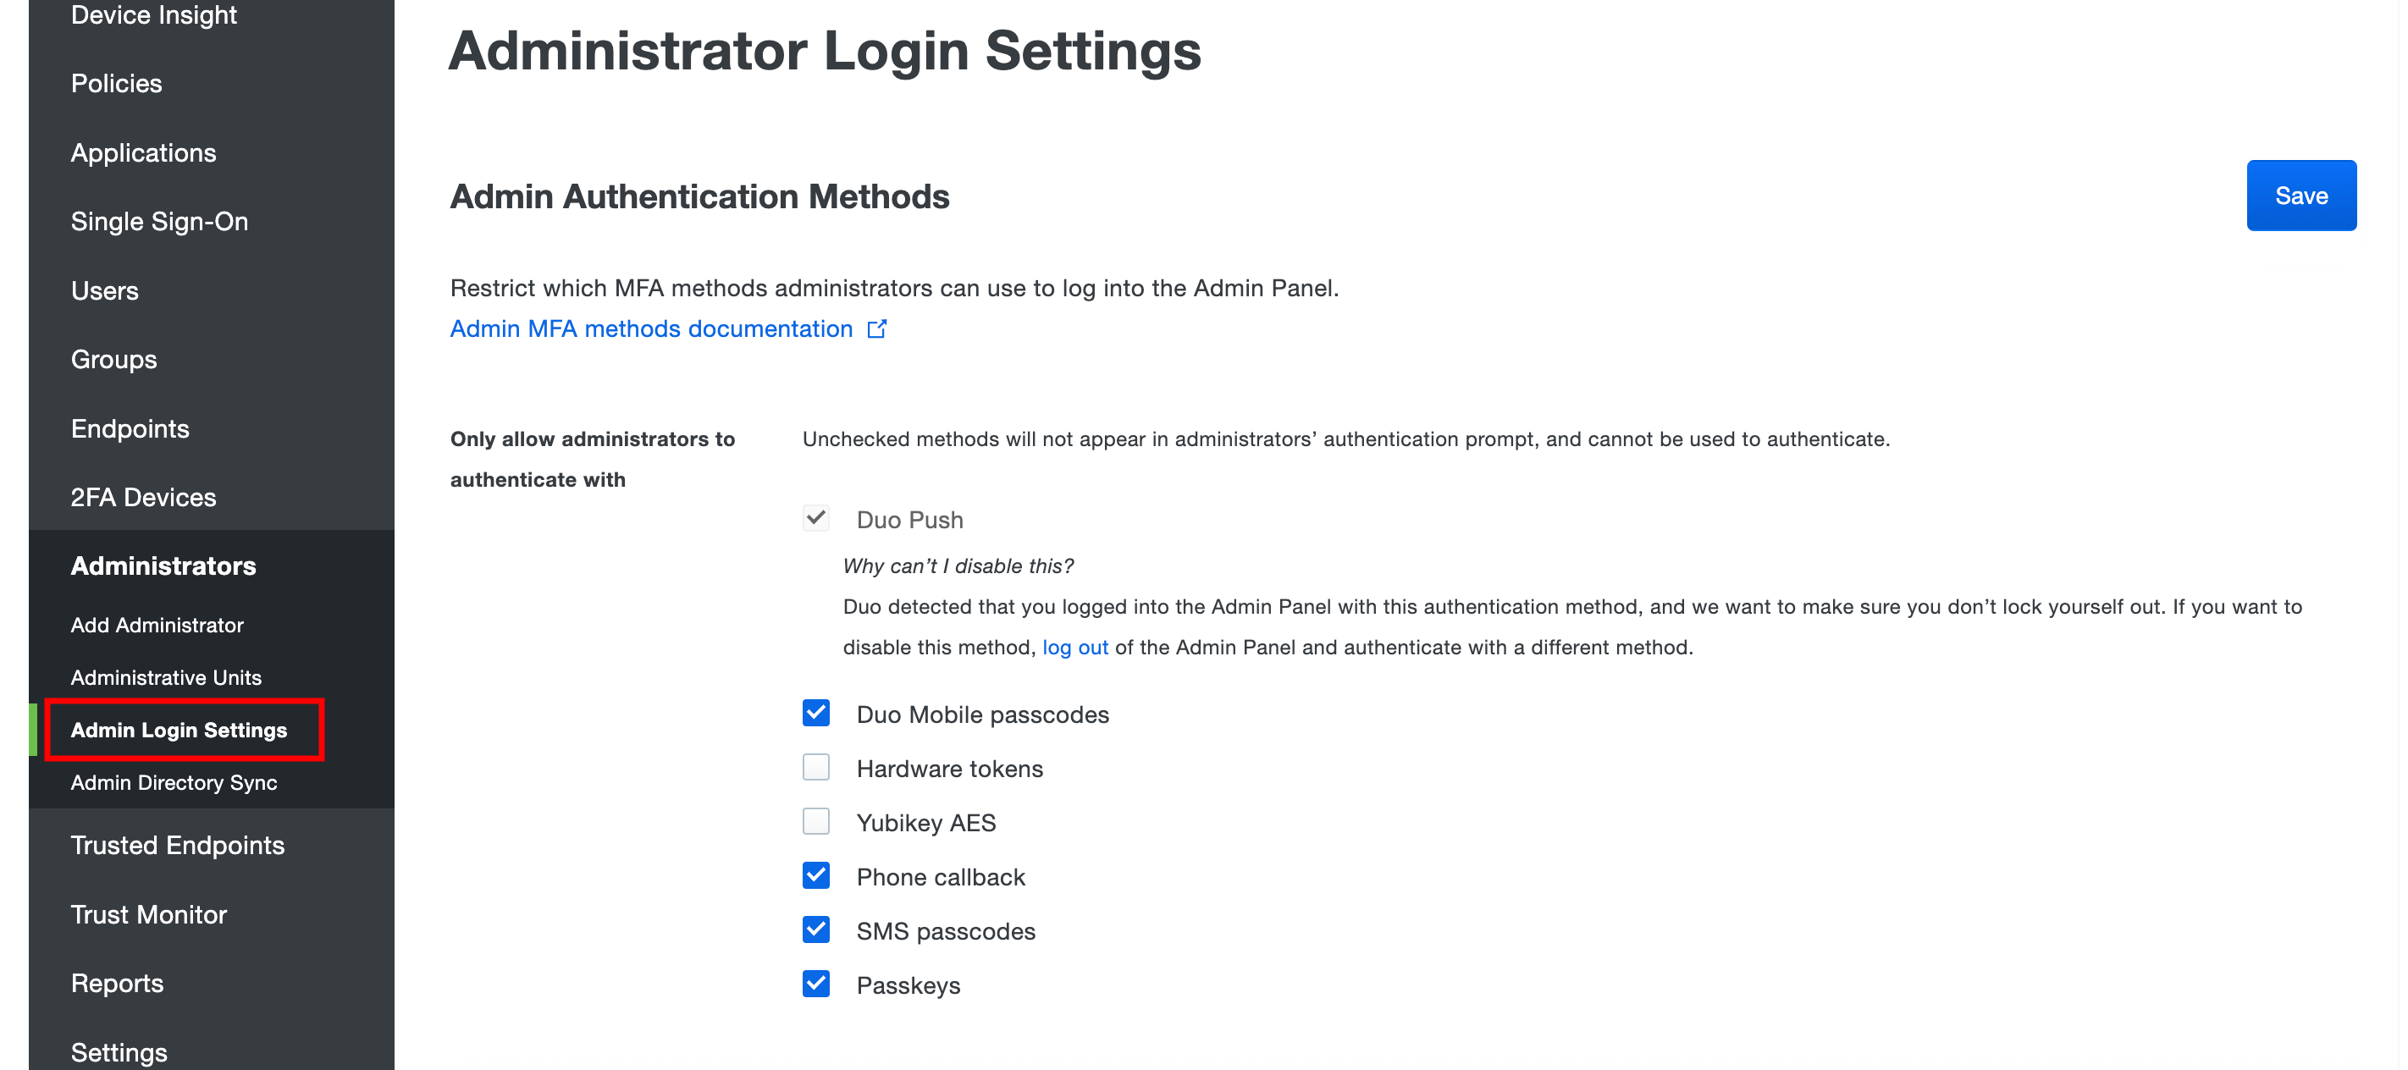Open Endpoints section
The width and height of the screenshot is (2408, 1070).
click(130, 429)
